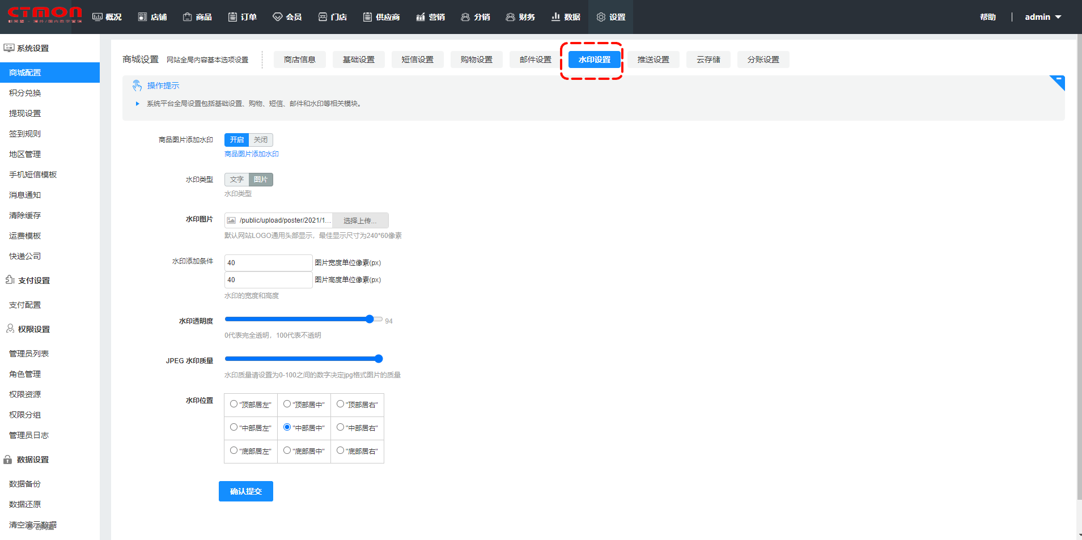Expand the 操作提示 triangle bullet
The height and width of the screenshot is (540, 1082).
click(137, 104)
